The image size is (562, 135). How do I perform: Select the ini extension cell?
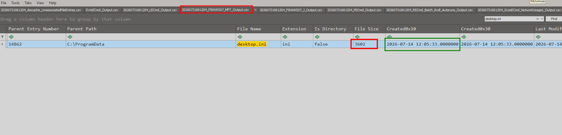pos(297,44)
